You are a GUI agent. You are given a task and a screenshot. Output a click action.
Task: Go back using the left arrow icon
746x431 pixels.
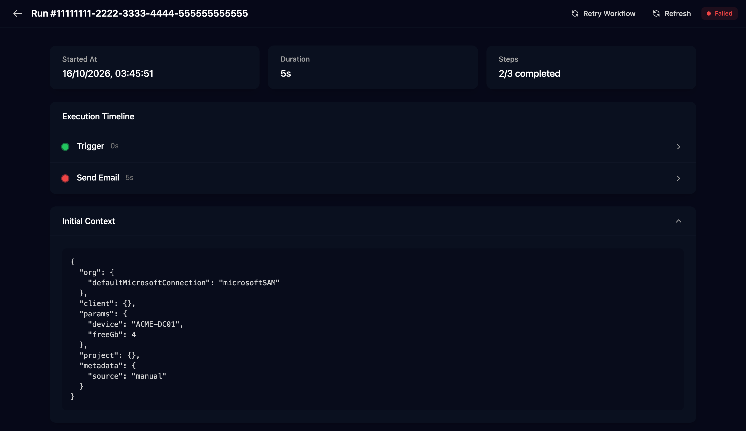click(17, 13)
